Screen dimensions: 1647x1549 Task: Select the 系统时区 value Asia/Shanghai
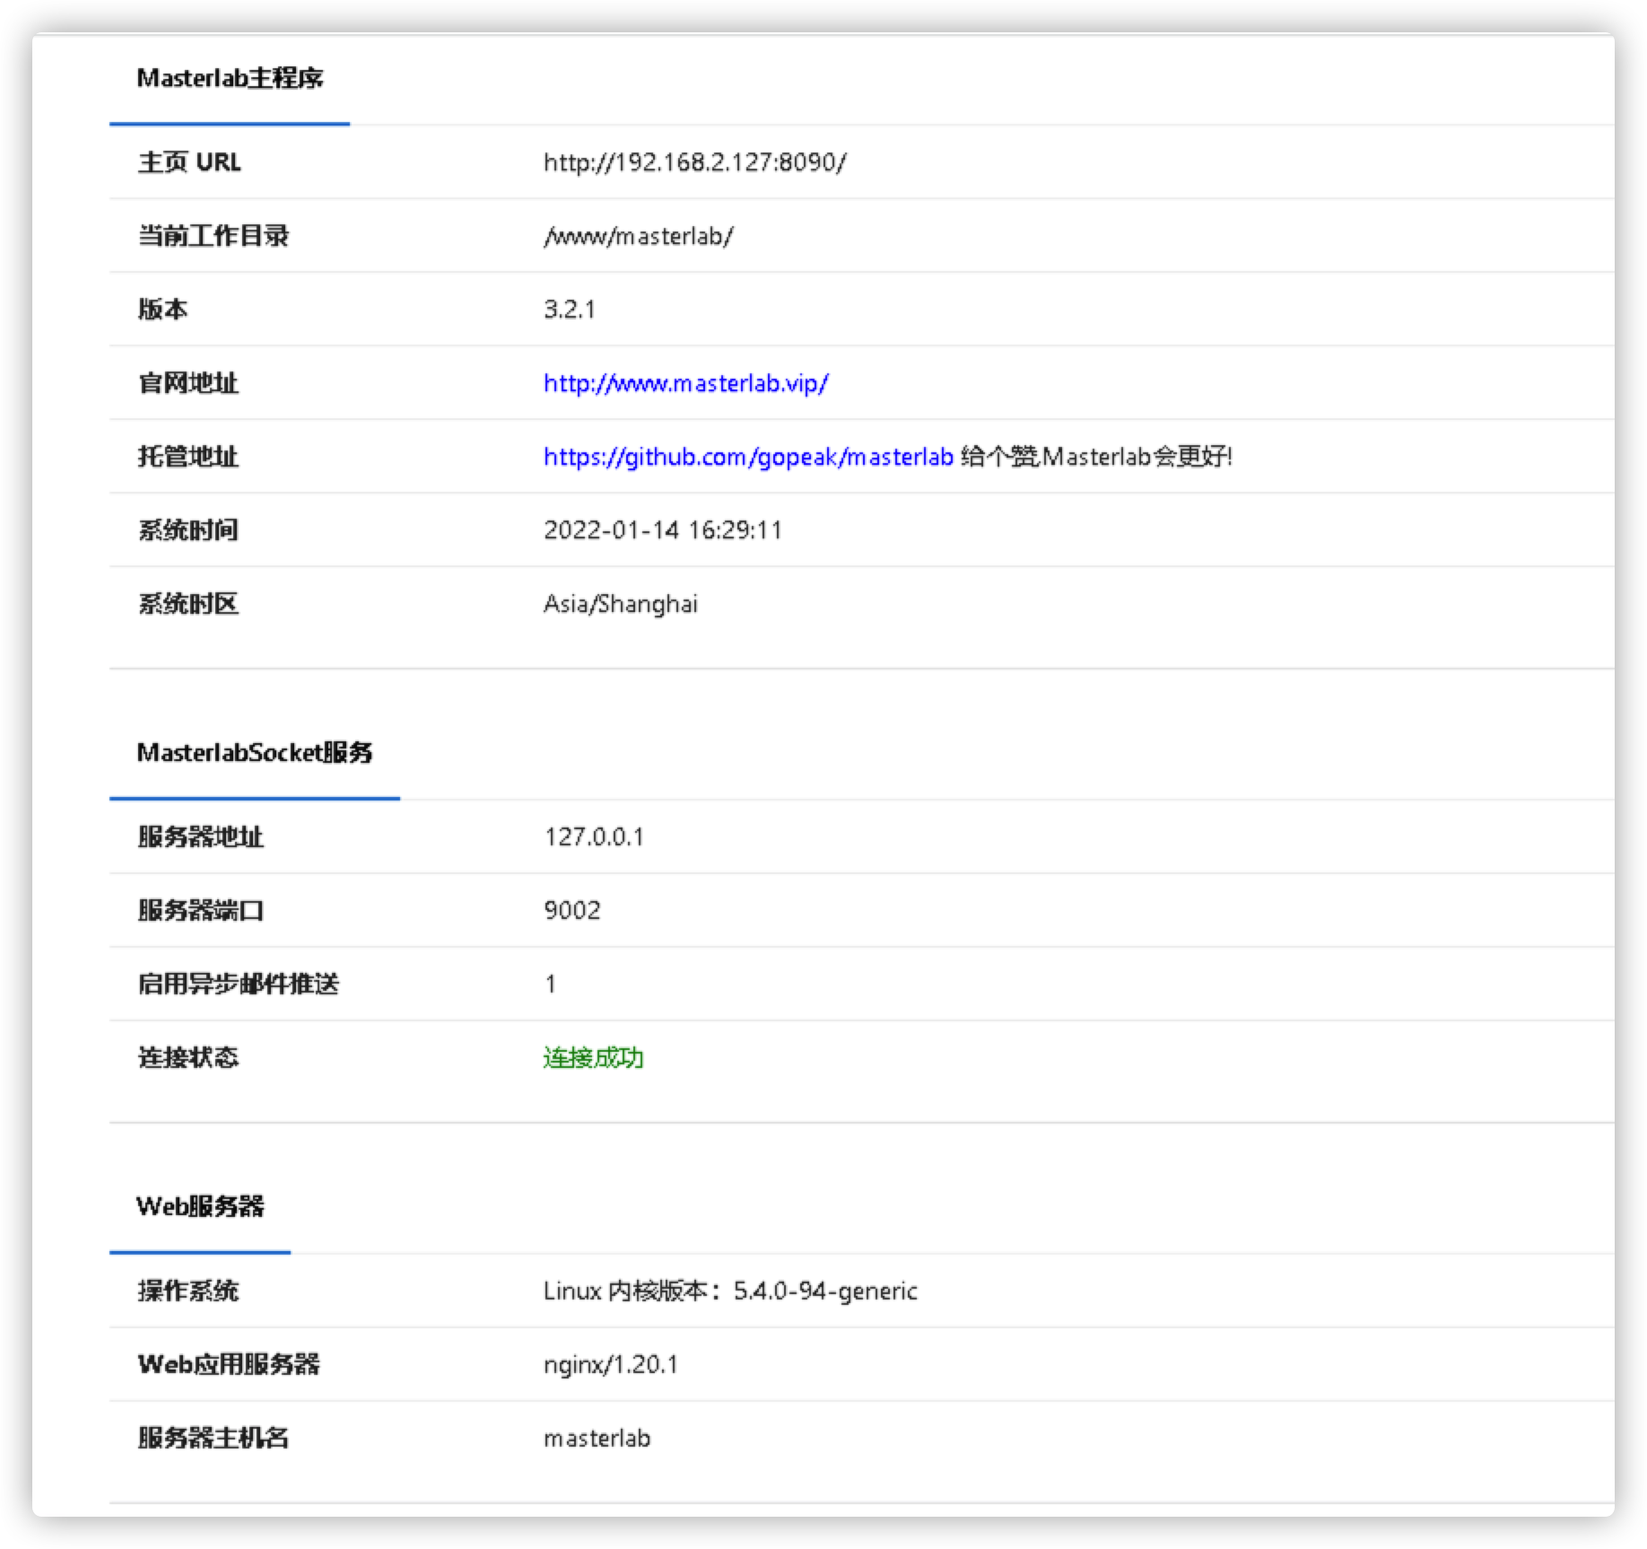tap(621, 603)
